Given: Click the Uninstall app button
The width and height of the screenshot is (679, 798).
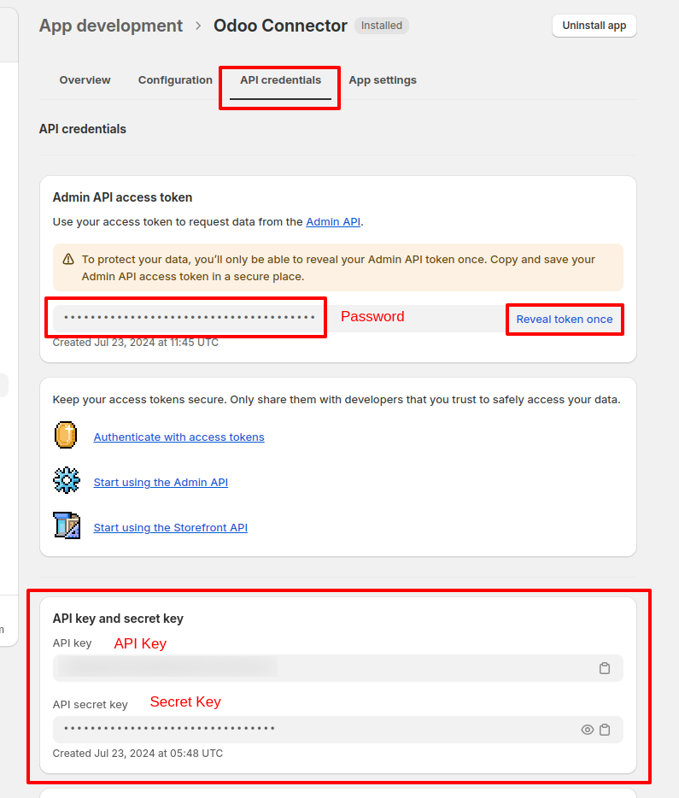Looking at the screenshot, I should pos(594,26).
